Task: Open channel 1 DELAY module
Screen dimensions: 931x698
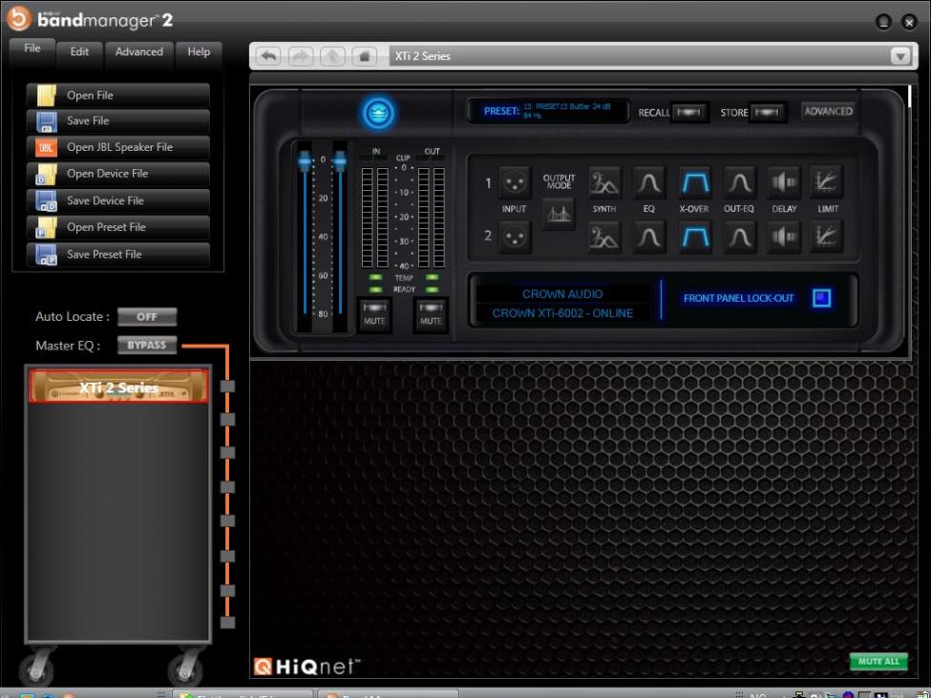Action: point(784,182)
